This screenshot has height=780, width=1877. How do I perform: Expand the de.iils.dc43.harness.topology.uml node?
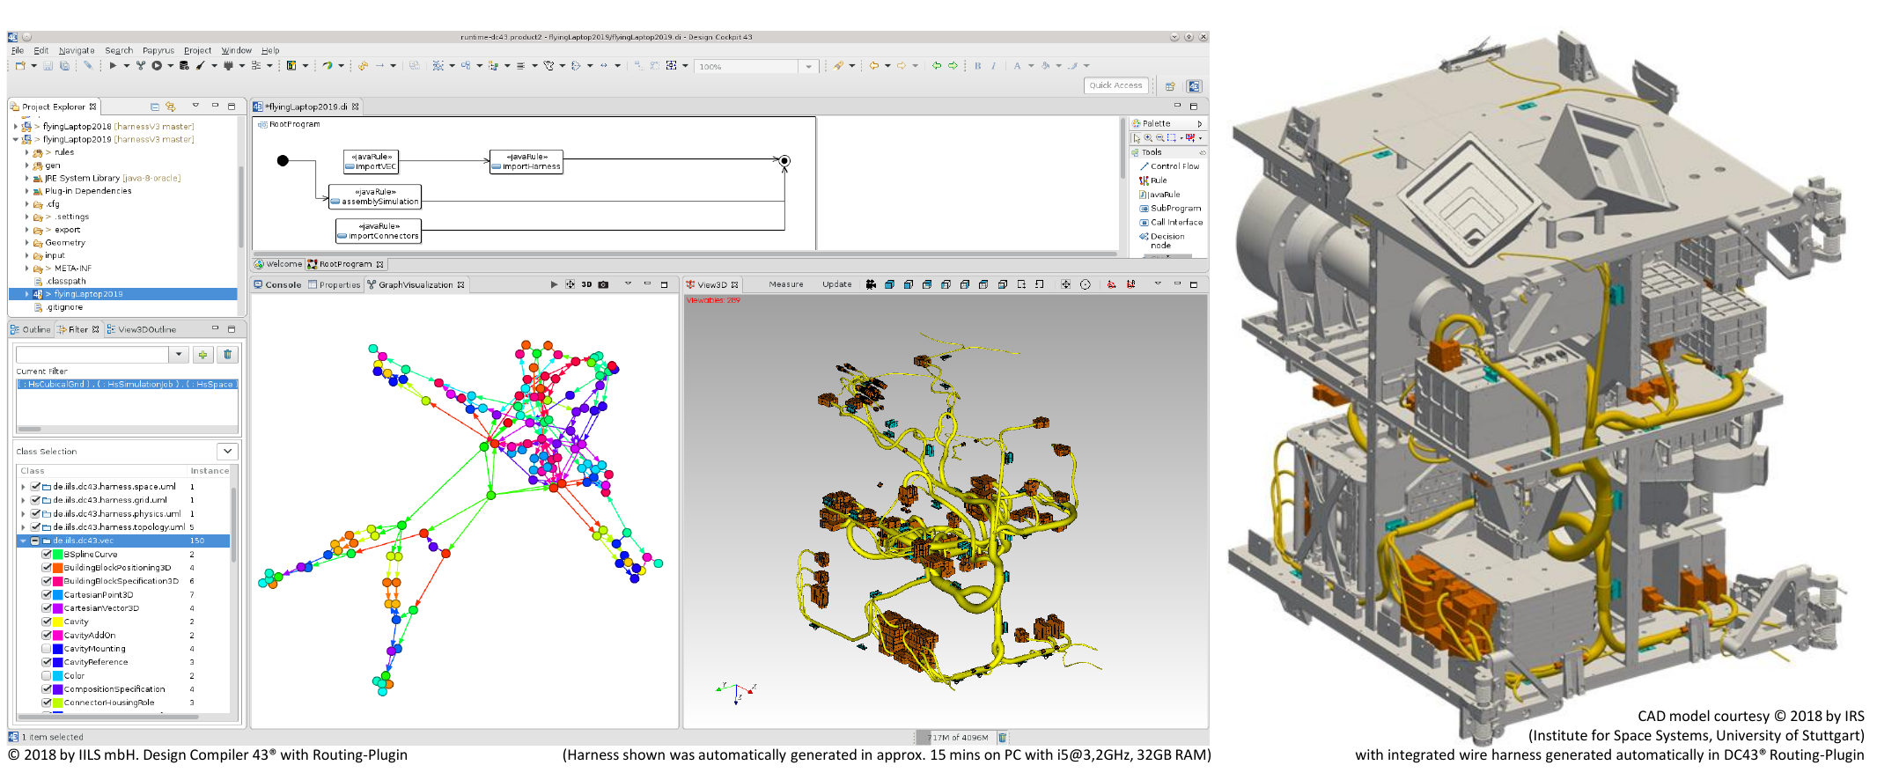tap(23, 527)
